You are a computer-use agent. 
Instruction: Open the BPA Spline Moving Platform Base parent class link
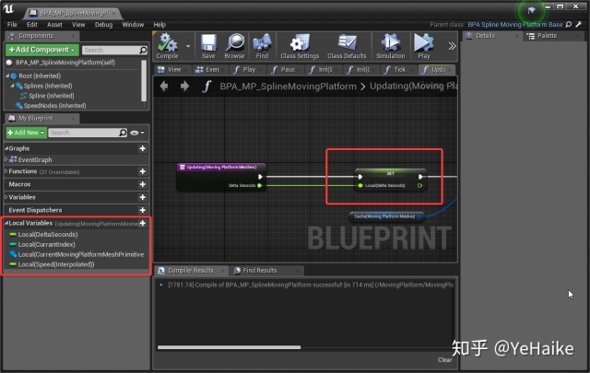tap(515, 25)
